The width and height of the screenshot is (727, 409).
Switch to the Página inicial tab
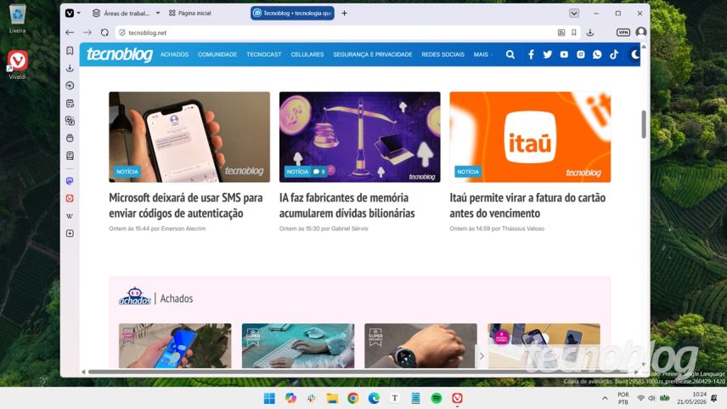point(189,13)
